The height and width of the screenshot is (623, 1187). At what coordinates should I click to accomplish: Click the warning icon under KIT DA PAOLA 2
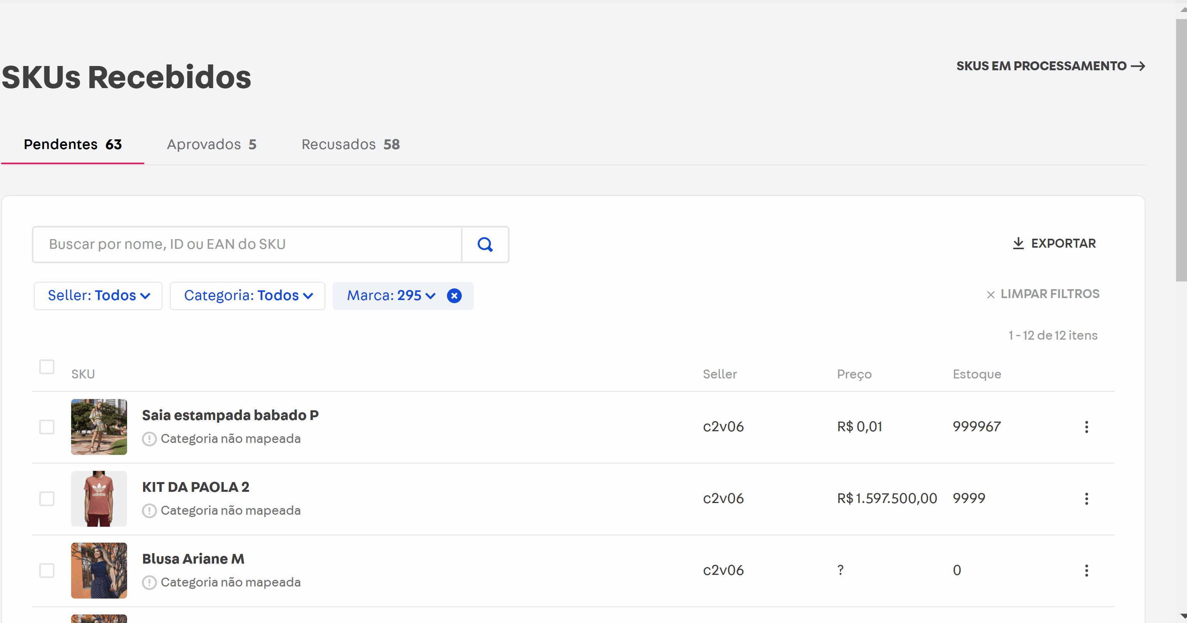149,511
